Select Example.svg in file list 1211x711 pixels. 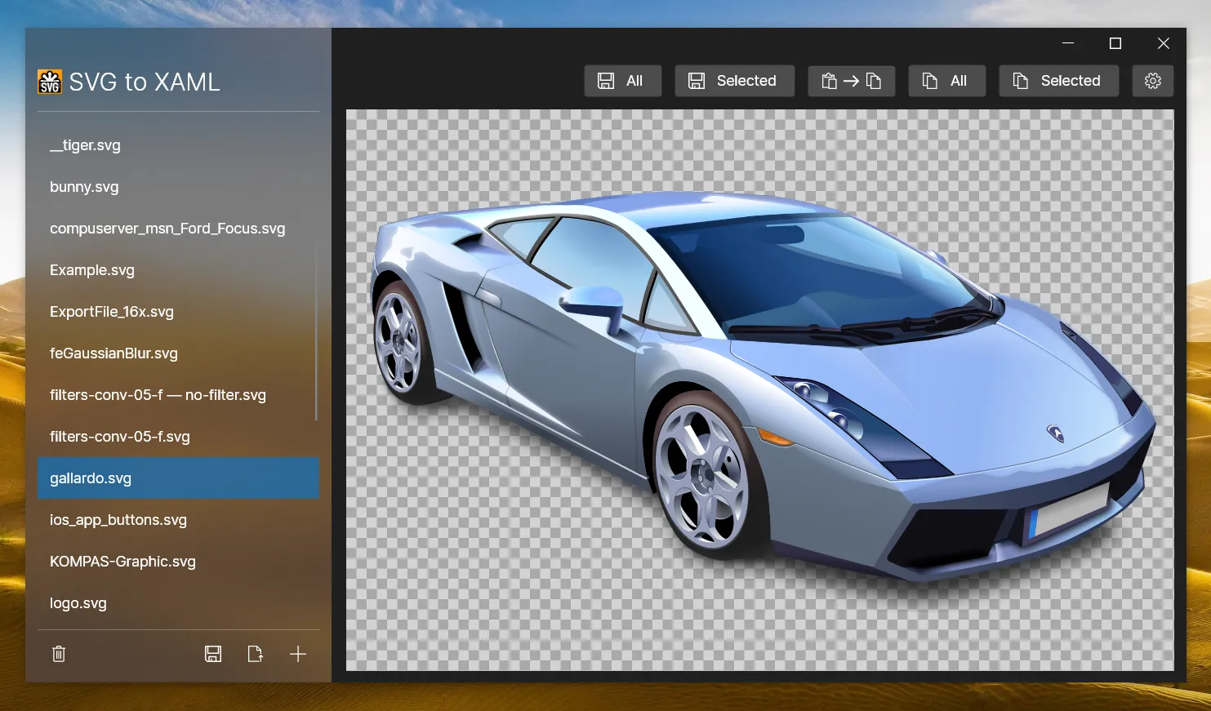pyautogui.click(x=178, y=270)
